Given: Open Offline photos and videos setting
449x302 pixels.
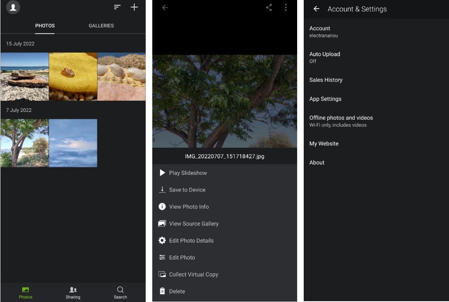Looking at the screenshot, I should (x=341, y=121).
